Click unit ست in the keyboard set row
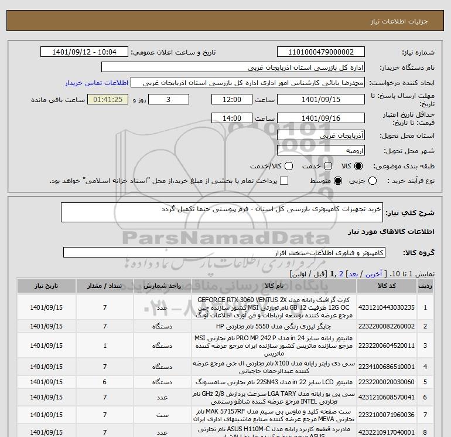 point(162,415)
